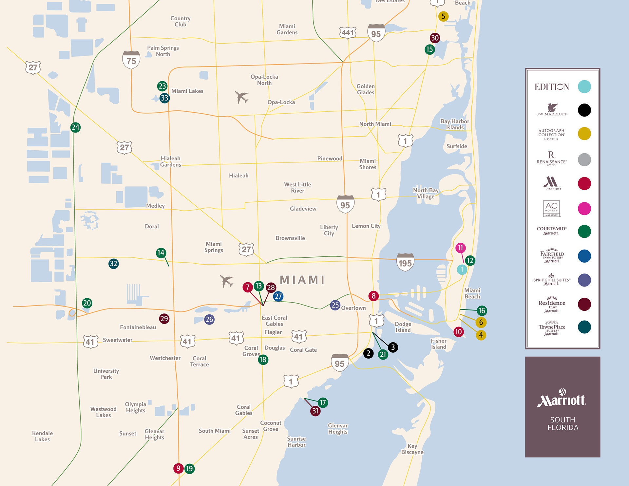Click the light blue marker number 1
This screenshot has height=486, width=629.
[462, 270]
